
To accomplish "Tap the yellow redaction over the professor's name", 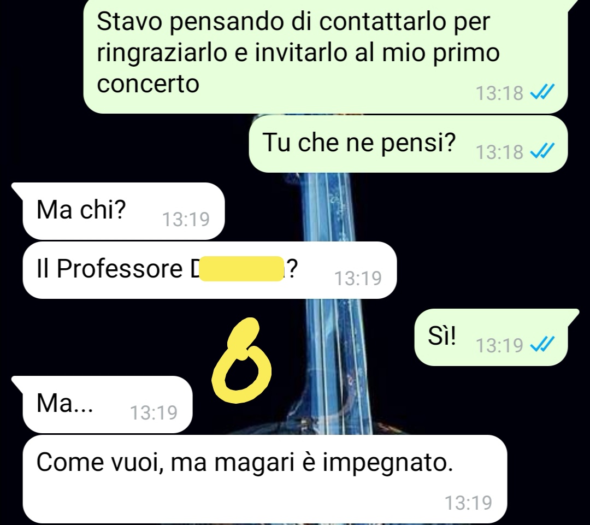I will coord(241,269).
